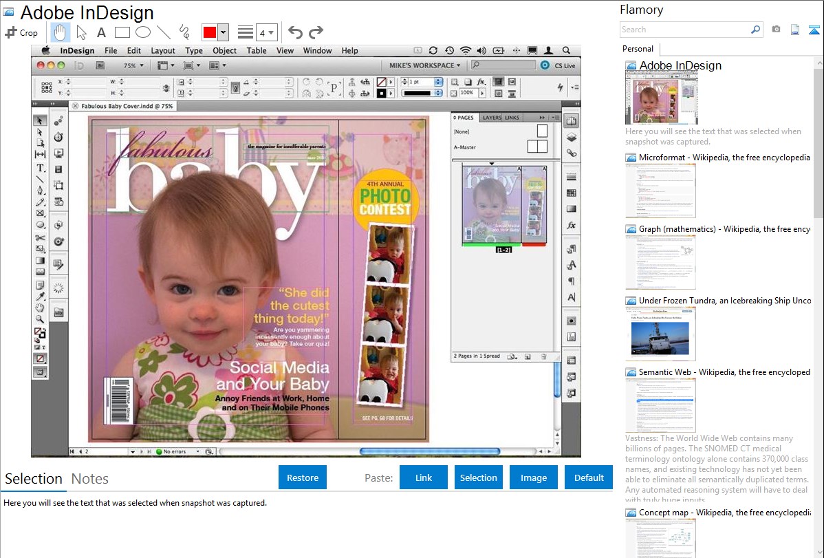Undo the last annotation

(x=295, y=32)
